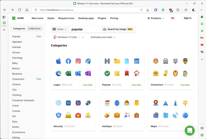
Task: Open browser settings gear in Edge sidebar
Action: [x=202, y=135]
